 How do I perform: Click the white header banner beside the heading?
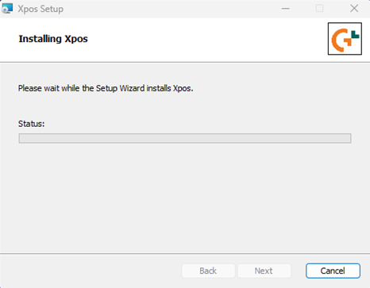pos(206,40)
